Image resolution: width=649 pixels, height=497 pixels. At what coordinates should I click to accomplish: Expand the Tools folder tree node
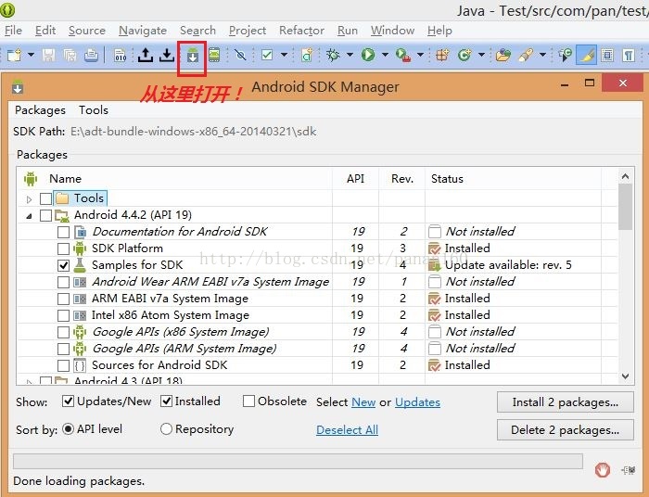29,199
